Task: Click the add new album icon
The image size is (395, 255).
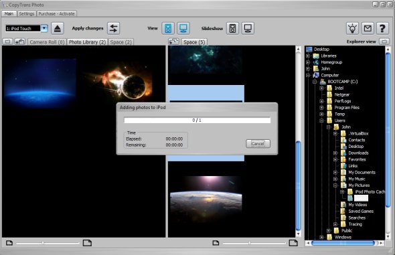Action: [x=20, y=41]
